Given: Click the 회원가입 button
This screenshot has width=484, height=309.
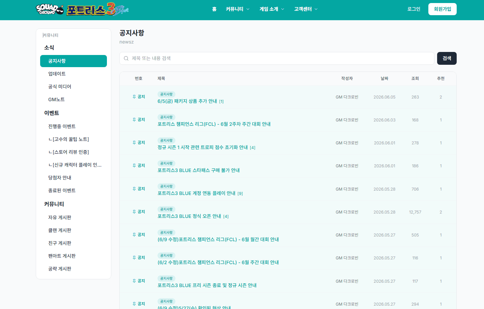Looking at the screenshot, I should (442, 9).
